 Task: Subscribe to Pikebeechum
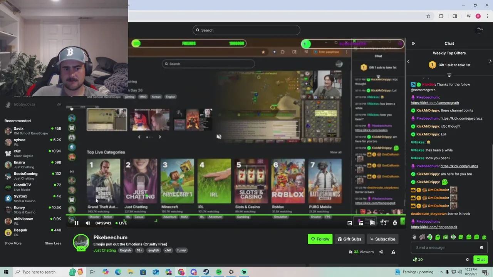click(x=382, y=239)
